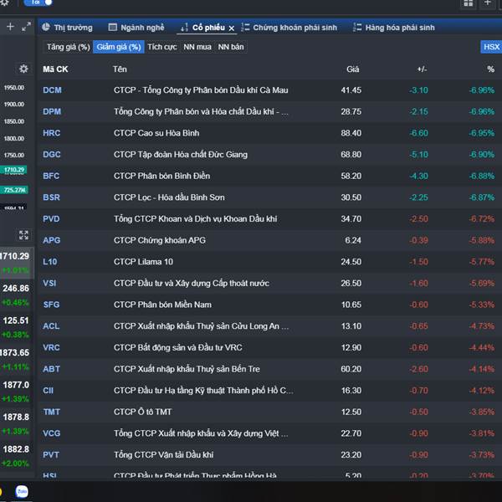Sort by +/- column header
The height and width of the screenshot is (502, 502).
[x=422, y=69]
